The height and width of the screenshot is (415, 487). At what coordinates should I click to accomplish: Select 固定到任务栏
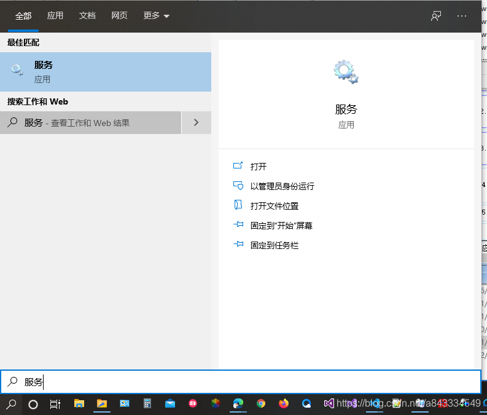tap(275, 245)
